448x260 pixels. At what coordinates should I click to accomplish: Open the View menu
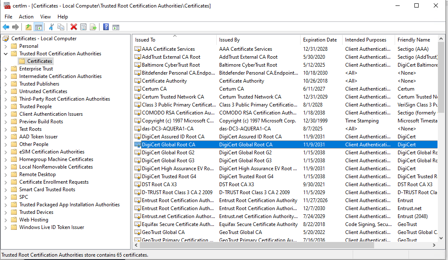tap(45, 17)
